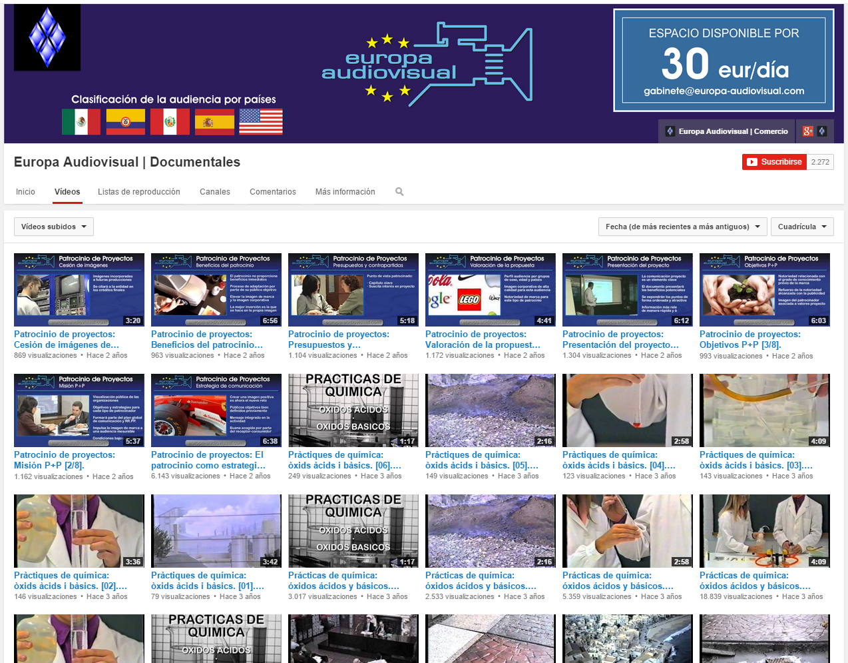Open title link Beneficios del patrocinio...
This screenshot has height=663, width=848.
pyautogui.click(x=207, y=340)
